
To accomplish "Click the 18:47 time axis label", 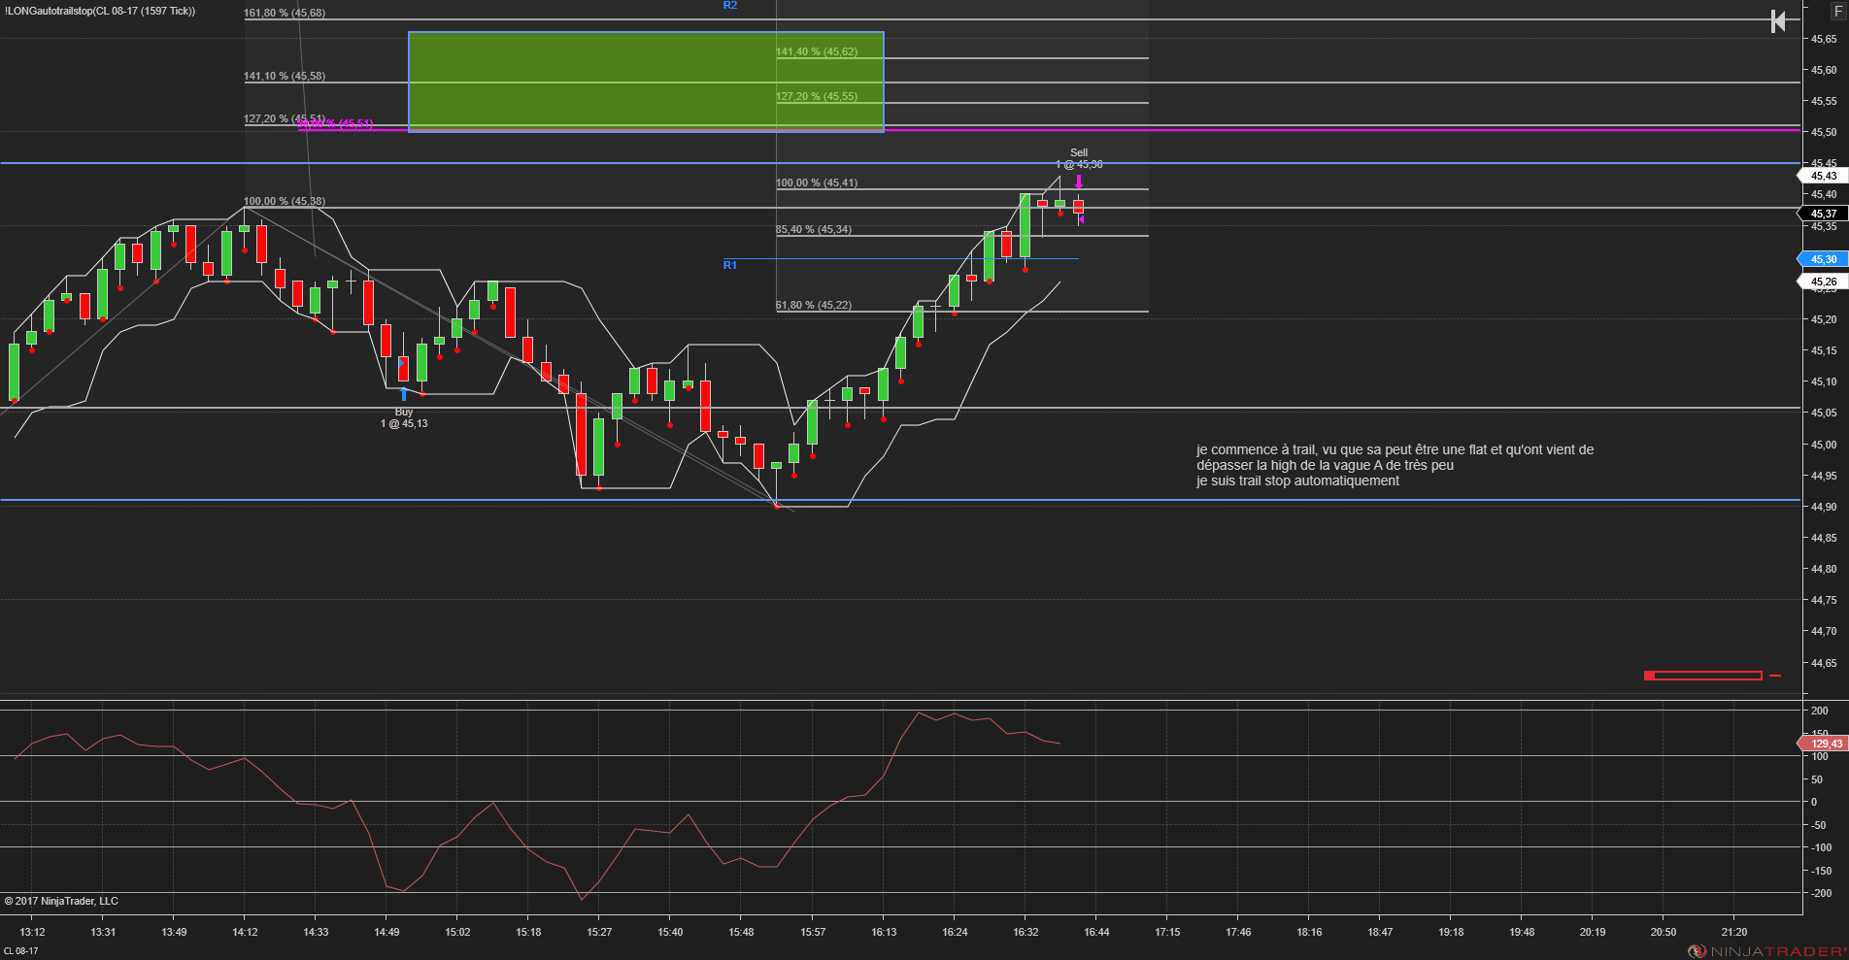I will coord(1380,932).
